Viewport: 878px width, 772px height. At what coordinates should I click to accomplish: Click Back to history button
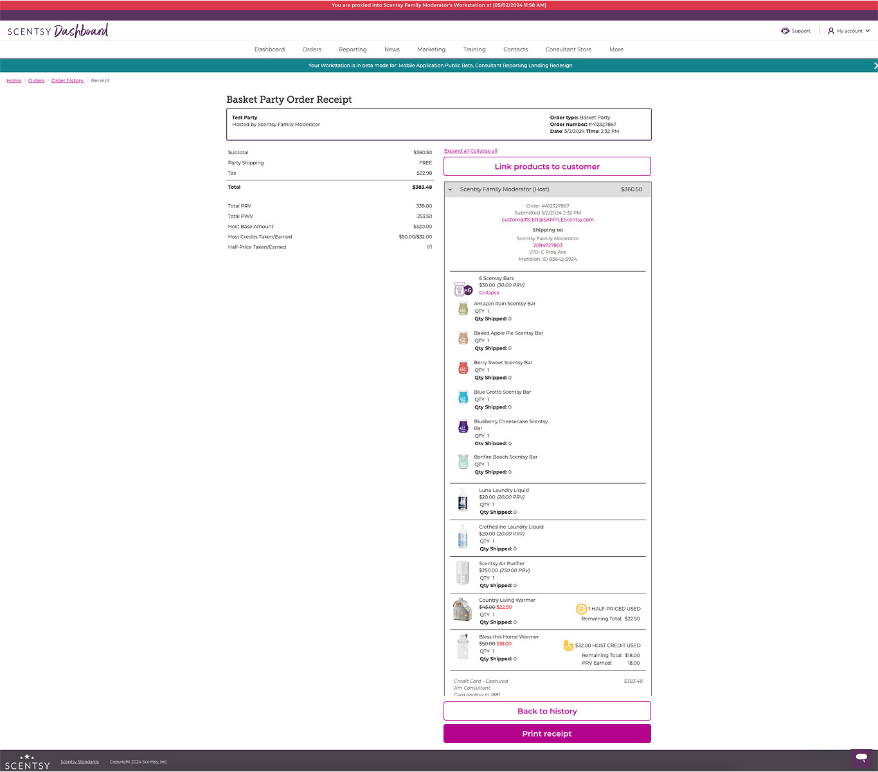coord(547,711)
